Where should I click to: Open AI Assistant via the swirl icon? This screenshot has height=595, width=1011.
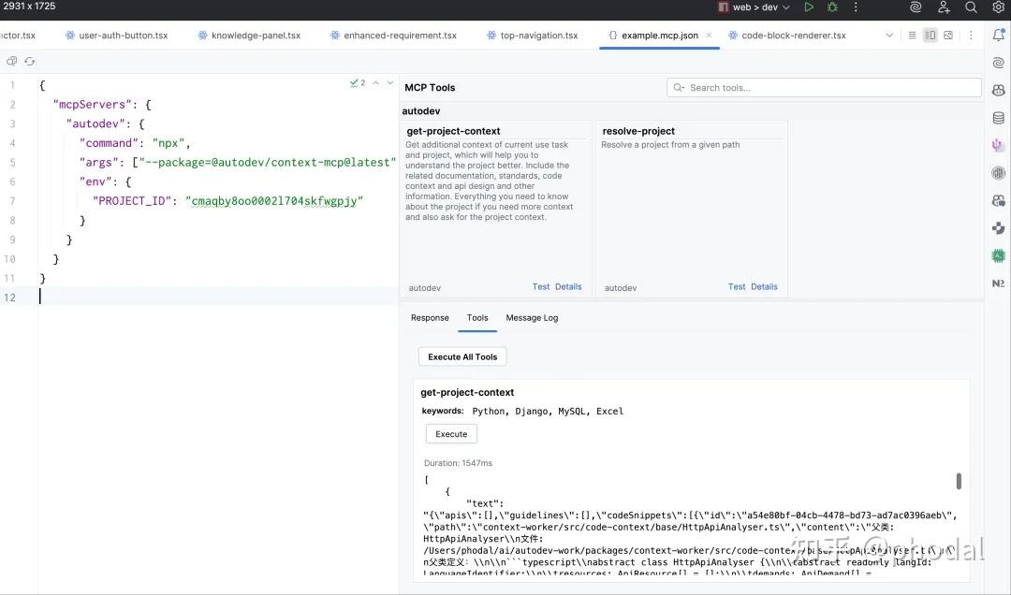(916, 7)
